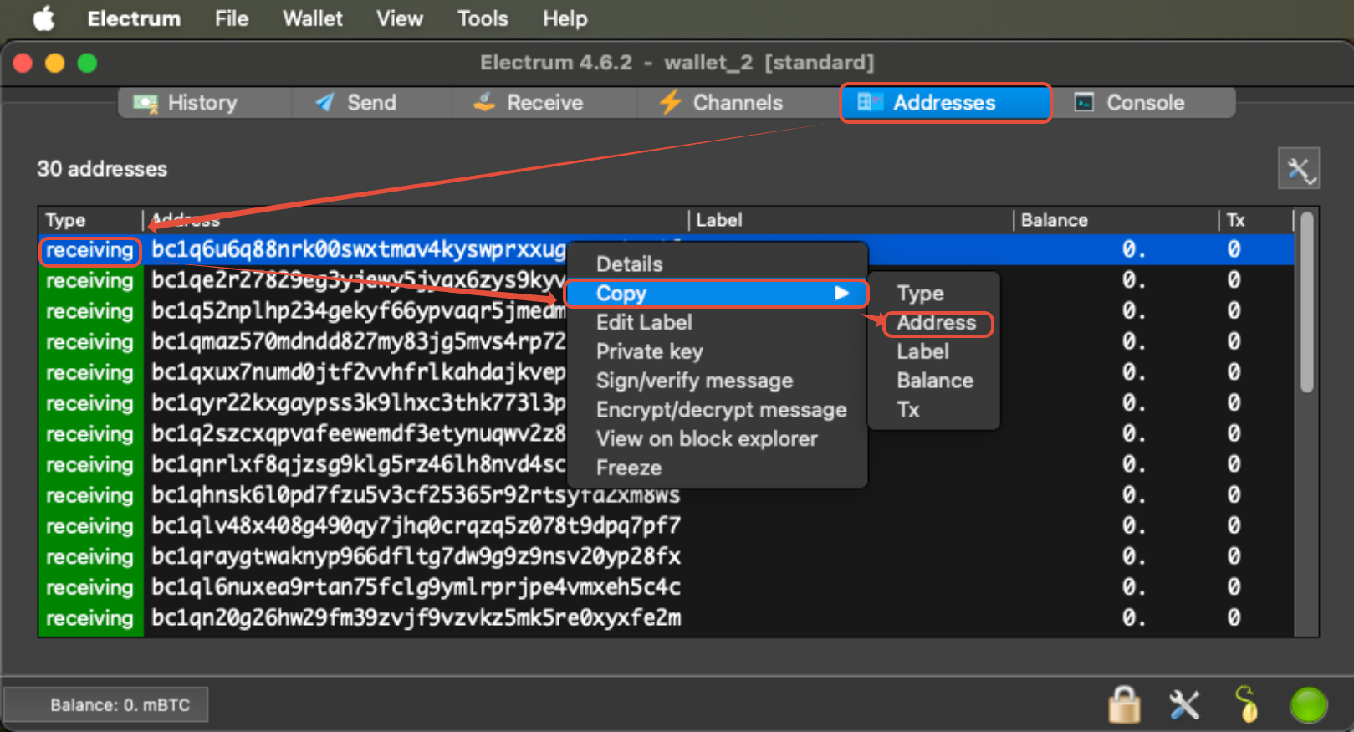
Task: Switch to the Console tab
Action: click(1144, 103)
